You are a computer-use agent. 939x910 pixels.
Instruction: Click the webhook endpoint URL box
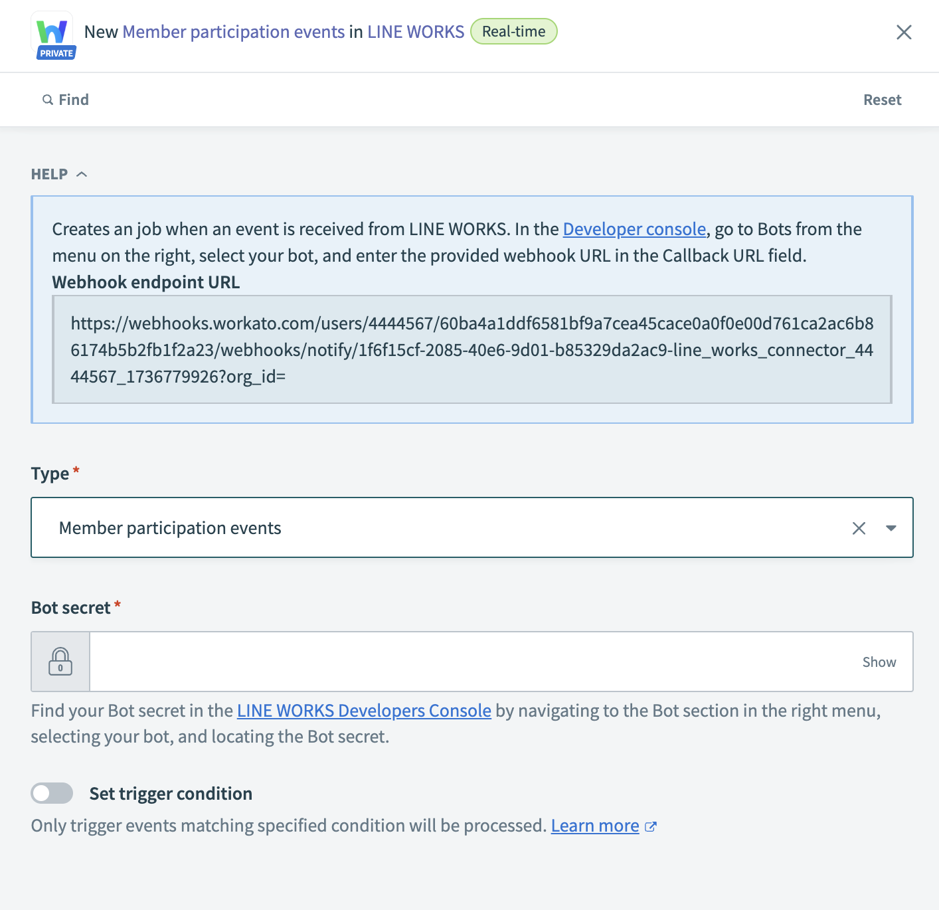471,349
